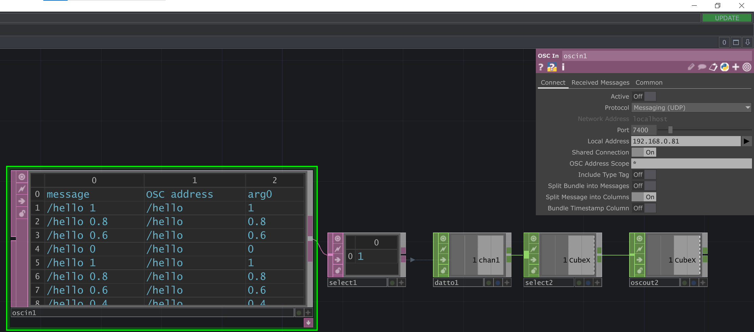Click the arrow flag on oscout2 node
This screenshot has width=754, height=332.
point(639,260)
